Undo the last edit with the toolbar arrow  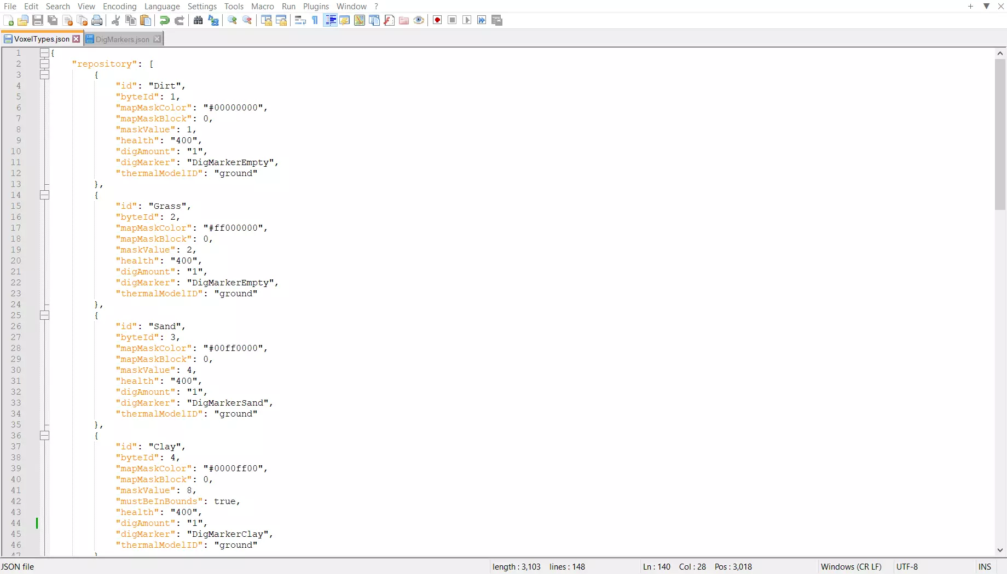tap(164, 20)
